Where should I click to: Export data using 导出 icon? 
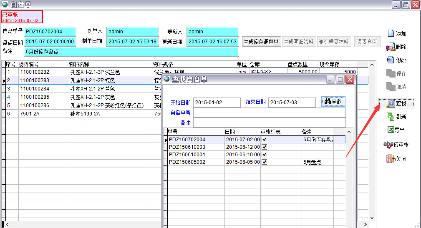[396, 130]
